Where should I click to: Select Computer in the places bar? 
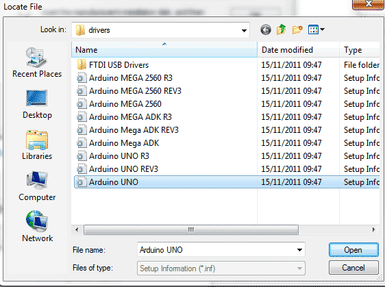point(37,186)
